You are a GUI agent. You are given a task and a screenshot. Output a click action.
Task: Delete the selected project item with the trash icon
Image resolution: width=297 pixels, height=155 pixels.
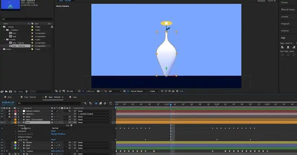[27, 91]
